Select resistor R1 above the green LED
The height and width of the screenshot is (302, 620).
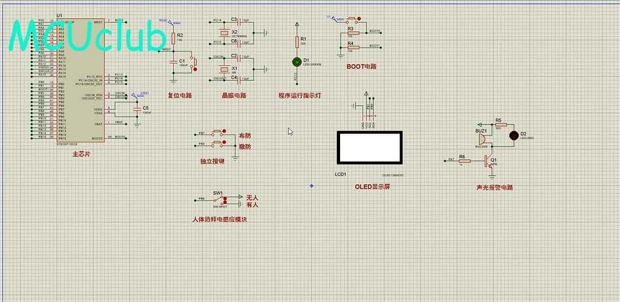pos(297,42)
